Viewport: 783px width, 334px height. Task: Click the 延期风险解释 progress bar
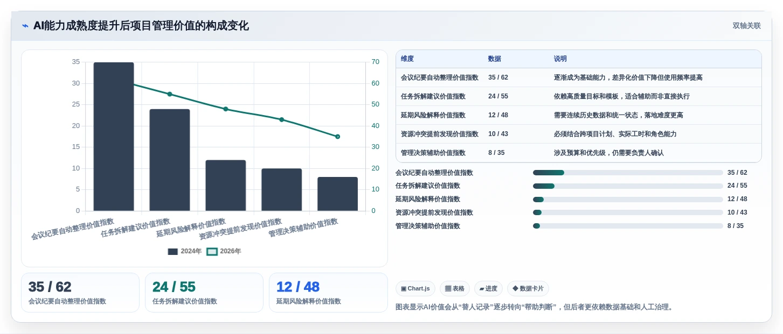tap(628, 200)
